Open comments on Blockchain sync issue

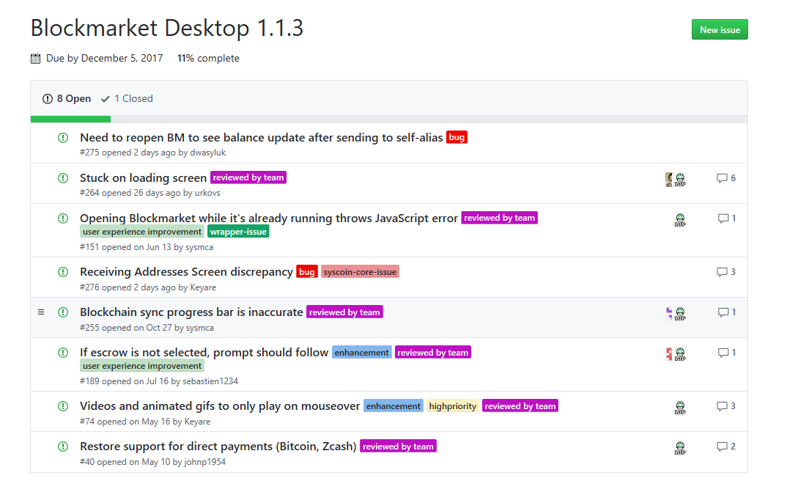[727, 312]
